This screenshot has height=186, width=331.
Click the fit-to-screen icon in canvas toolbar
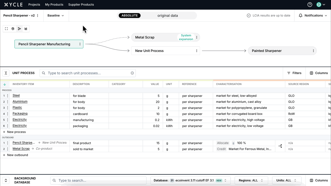point(6,29)
